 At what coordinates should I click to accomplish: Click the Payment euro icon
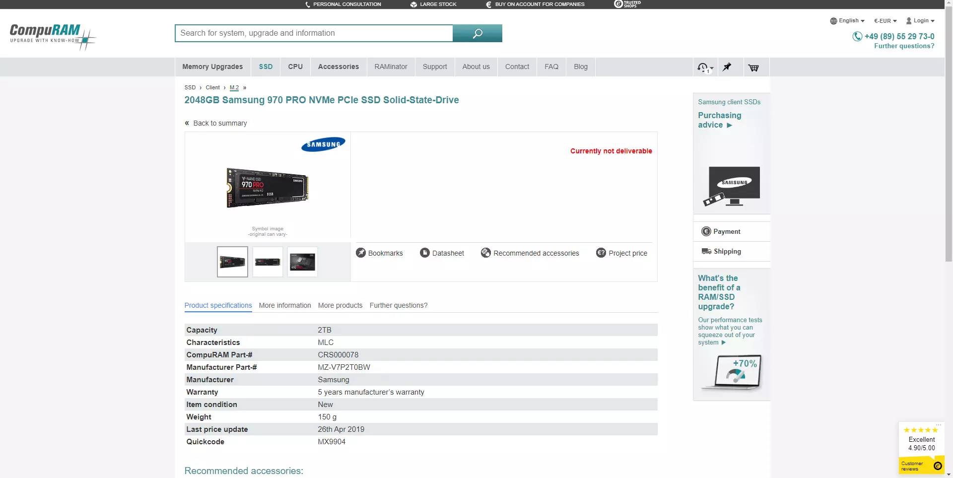706,231
